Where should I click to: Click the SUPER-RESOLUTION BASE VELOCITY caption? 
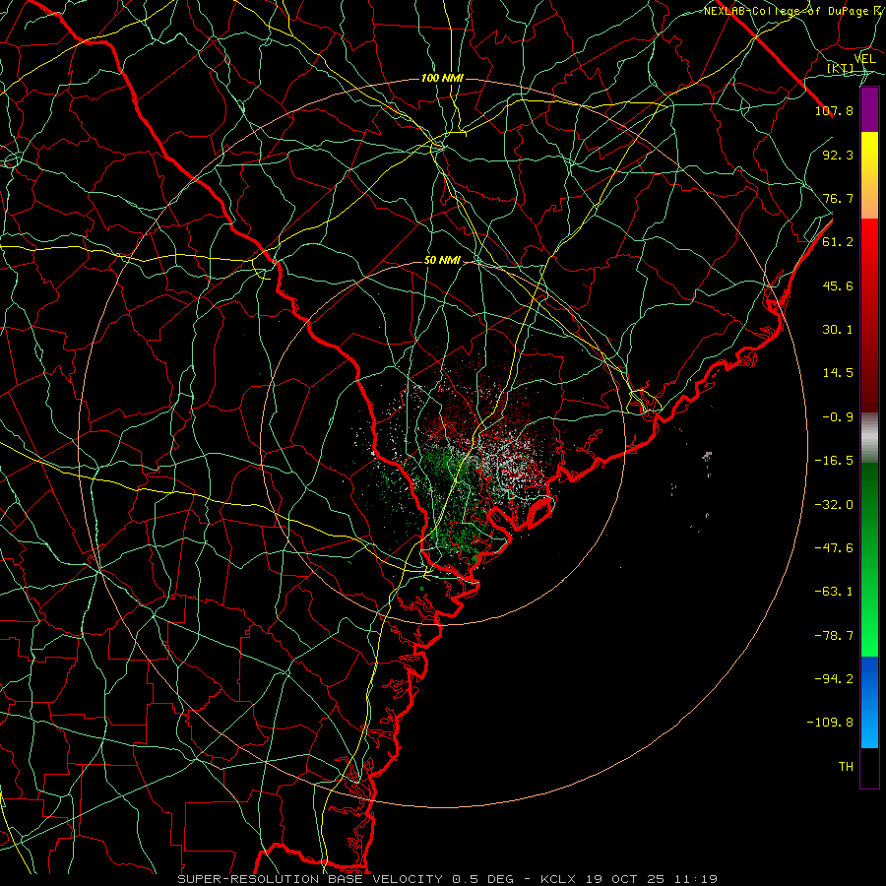[310, 879]
